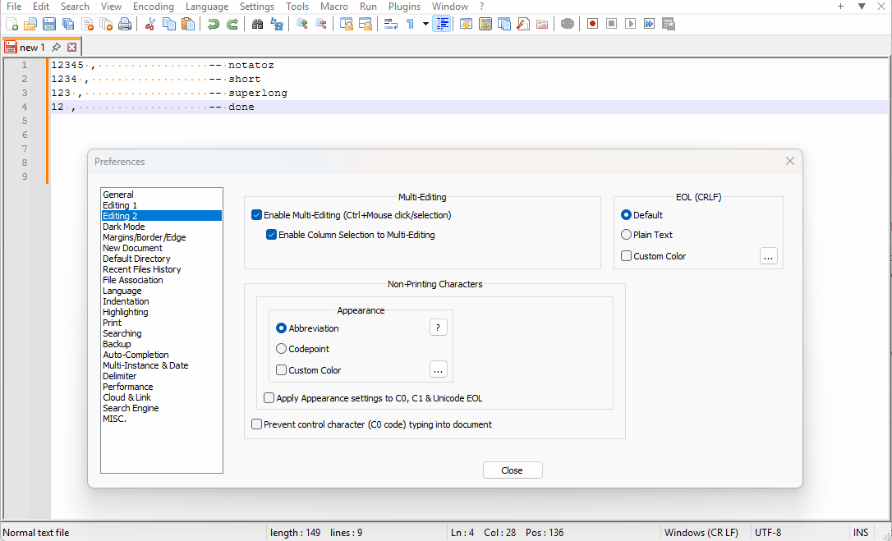This screenshot has width=892, height=541.
Task: Open the File menu
Action: pos(14,7)
